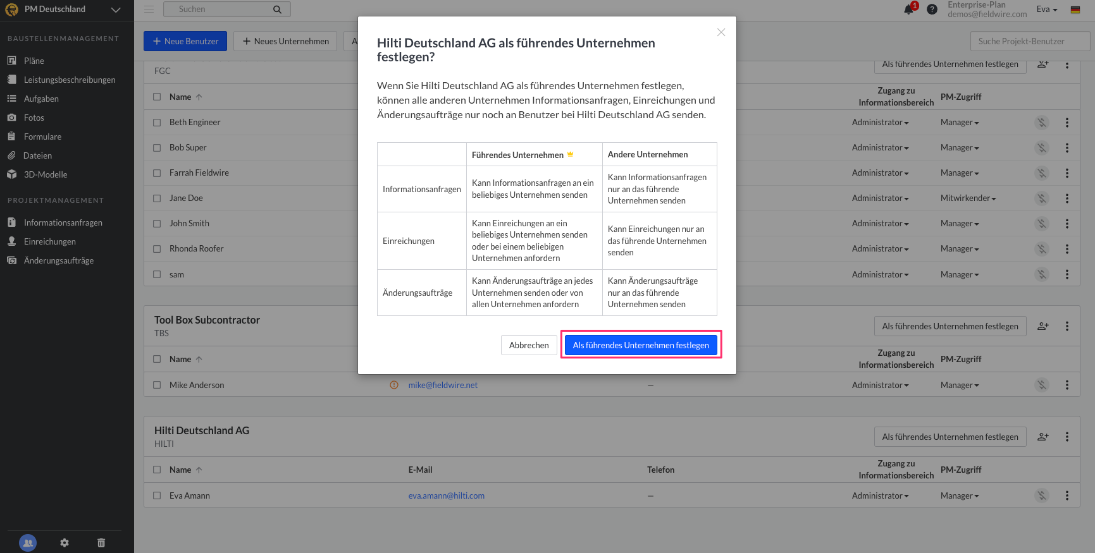1095x553 pixels.
Task: Check the Bob Super checkbox
Action: (157, 148)
